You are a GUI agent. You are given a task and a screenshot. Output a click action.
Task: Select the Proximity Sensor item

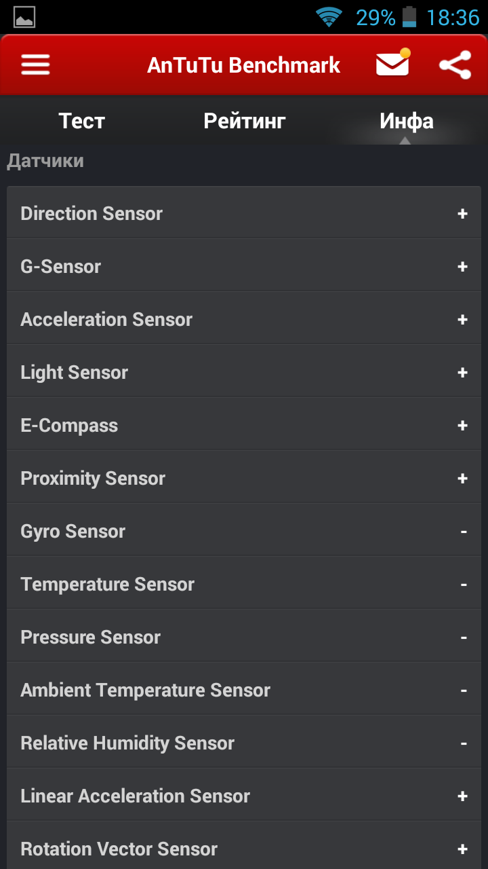[244, 479]
